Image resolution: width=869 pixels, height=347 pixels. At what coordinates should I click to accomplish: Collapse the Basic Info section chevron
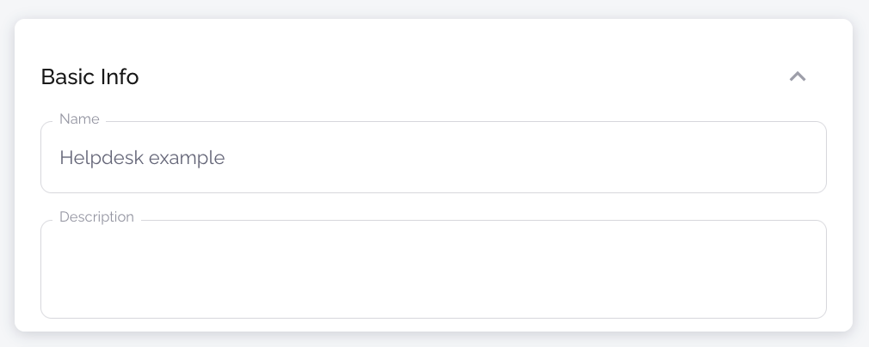click(x=798, y=76)
